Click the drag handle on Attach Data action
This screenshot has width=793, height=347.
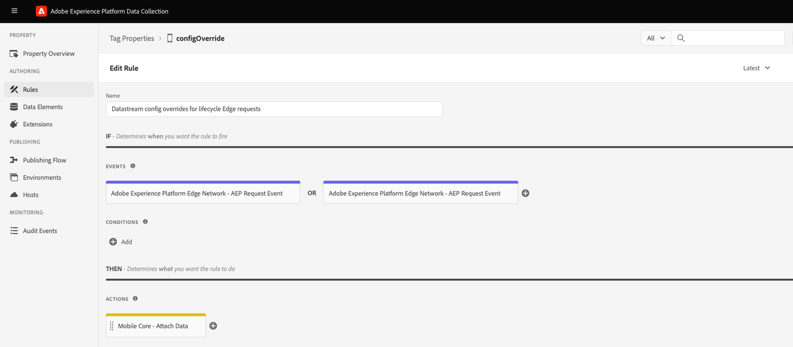click(112, 326)
